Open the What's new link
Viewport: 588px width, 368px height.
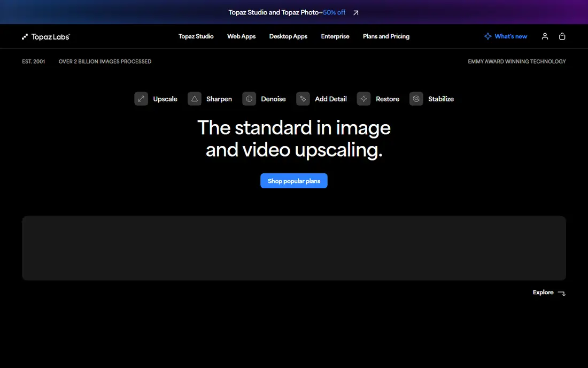[x=510, y=36]
